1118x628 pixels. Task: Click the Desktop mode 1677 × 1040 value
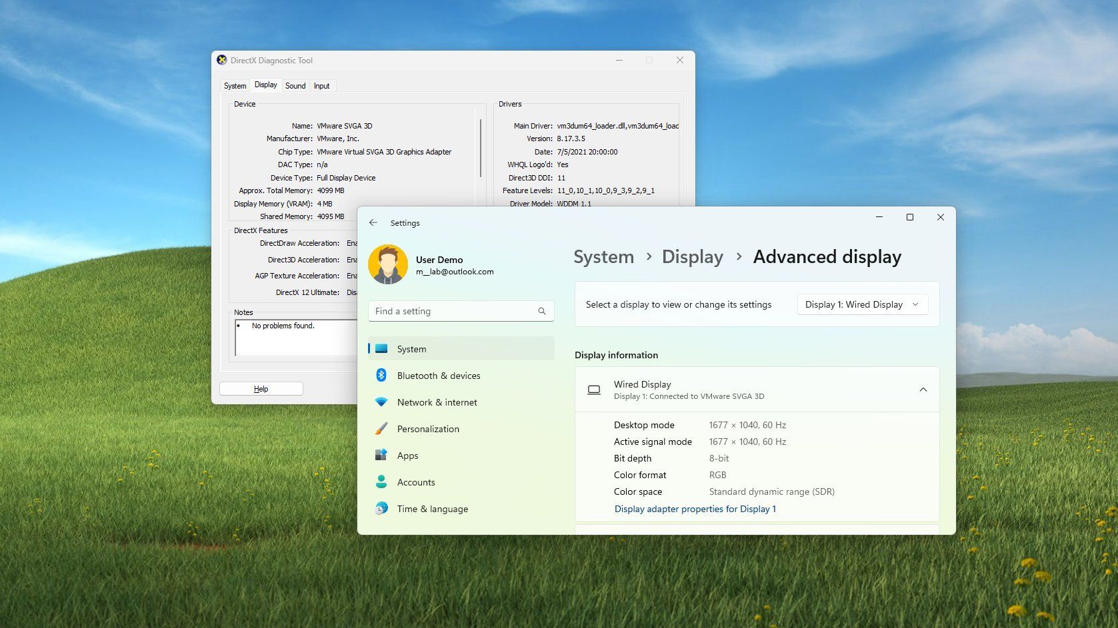pyautogui.click(x=747, y=425)
